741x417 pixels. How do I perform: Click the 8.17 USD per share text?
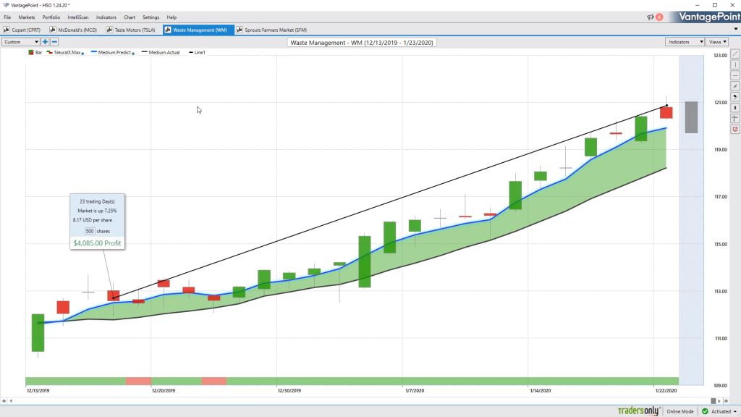pos(93,220)
